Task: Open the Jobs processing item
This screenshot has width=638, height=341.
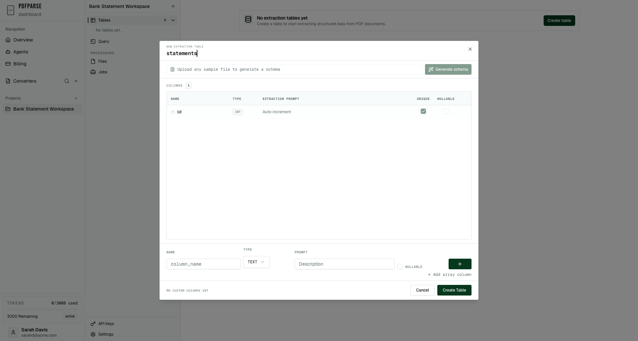Action: coord(133,72)
